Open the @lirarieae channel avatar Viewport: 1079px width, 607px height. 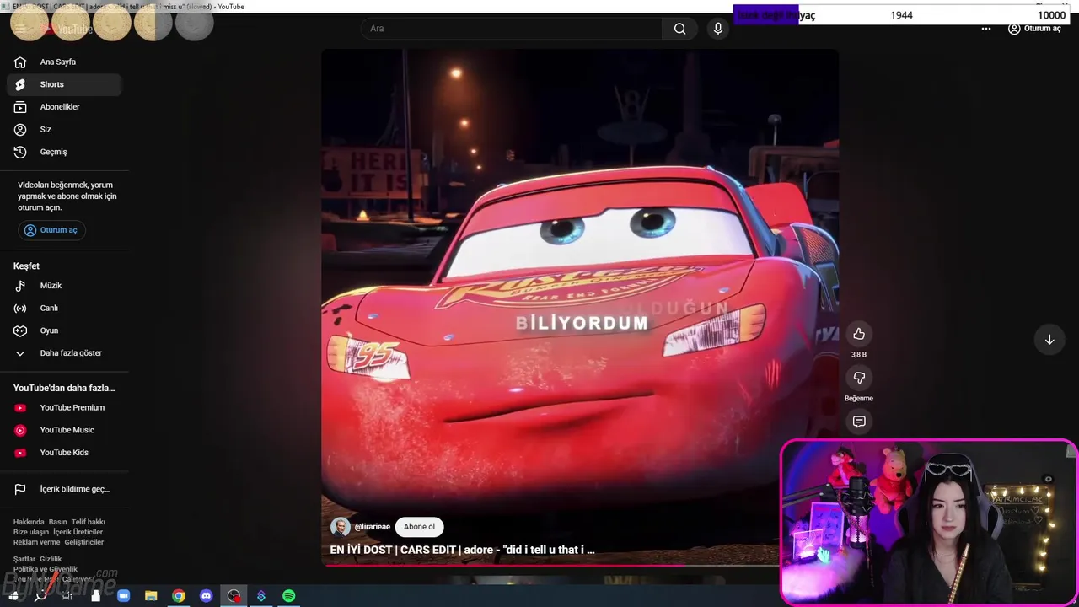[341, 527]
